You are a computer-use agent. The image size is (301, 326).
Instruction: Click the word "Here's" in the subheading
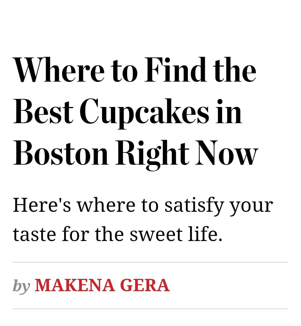click(x=42, y=205)
